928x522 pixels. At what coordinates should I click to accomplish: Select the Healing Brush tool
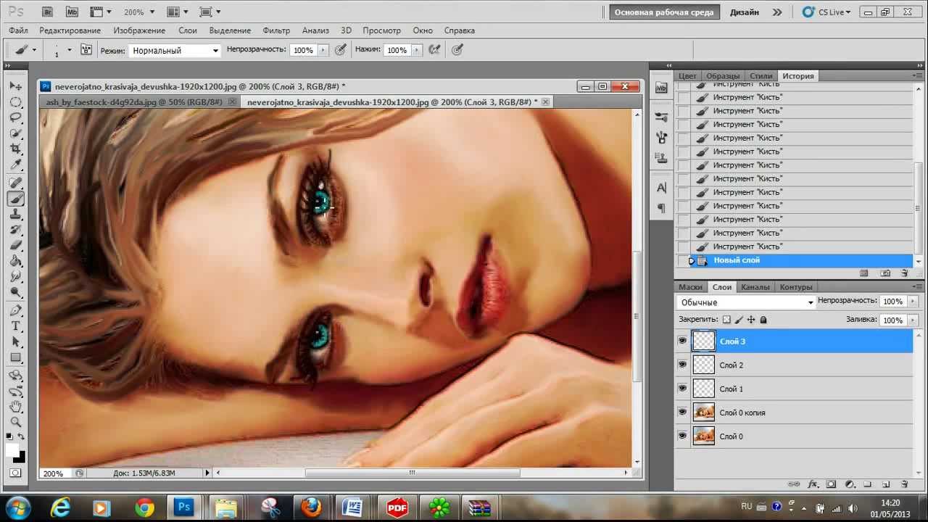pos(15,183)
